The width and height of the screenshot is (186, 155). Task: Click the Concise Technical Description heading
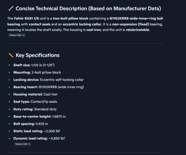[x=88, y=8]
